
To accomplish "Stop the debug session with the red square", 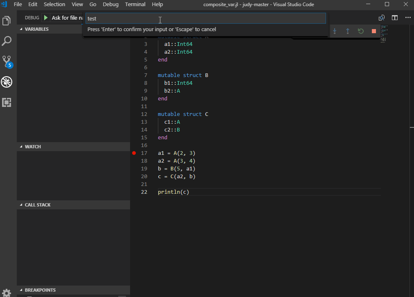I will 373,31.
